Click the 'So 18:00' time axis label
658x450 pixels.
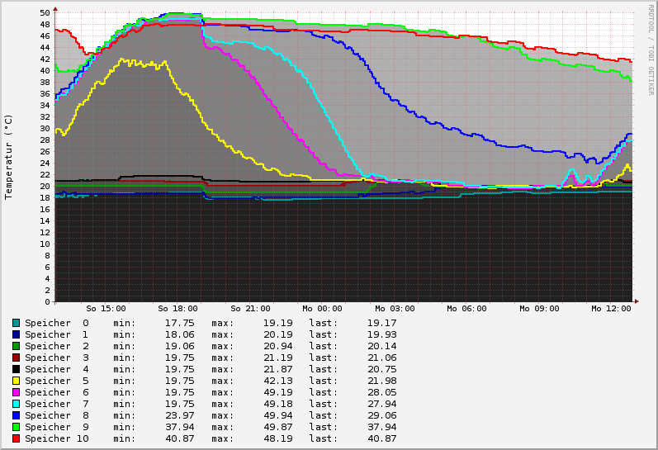tap(178, 308)
